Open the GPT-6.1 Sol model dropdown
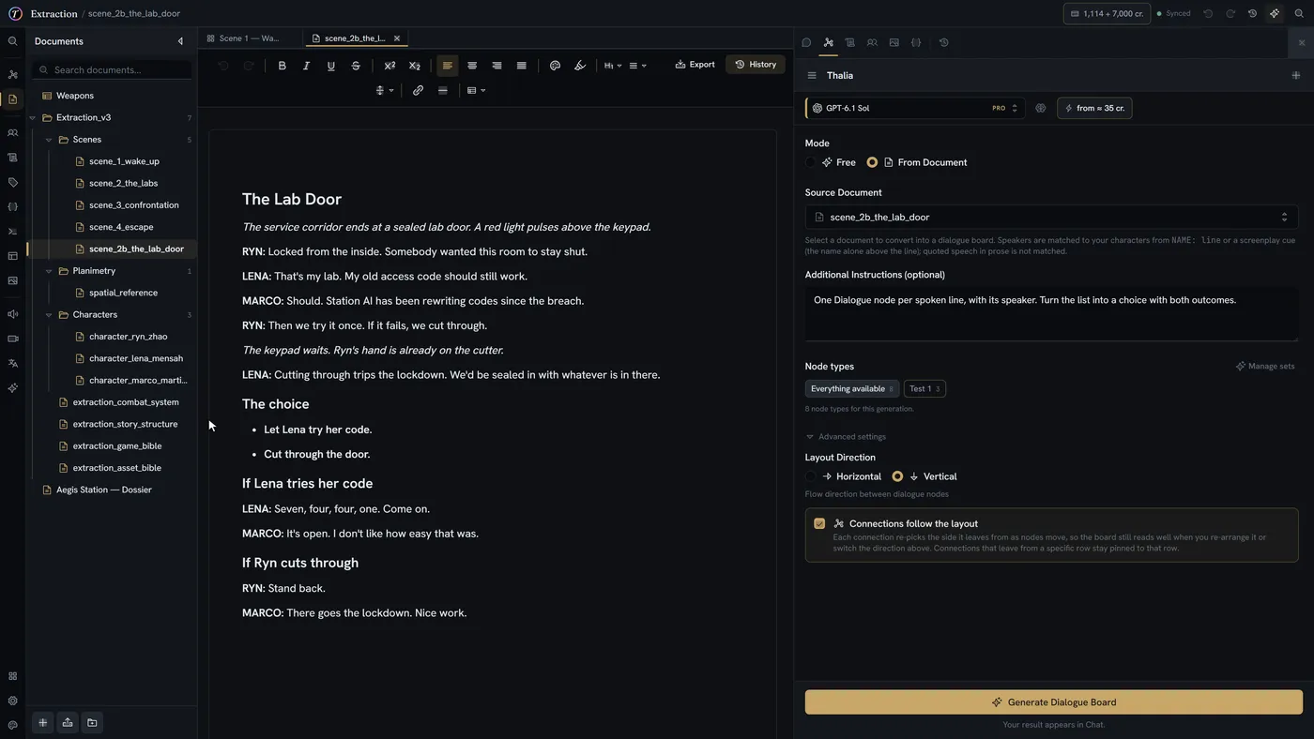The height and width of the screenshot is (739, 1314). (913, 108)
